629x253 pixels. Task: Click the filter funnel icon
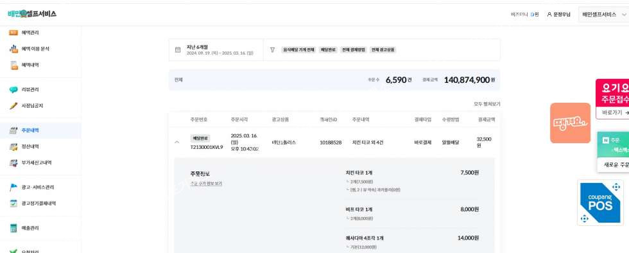click(272, 50)
